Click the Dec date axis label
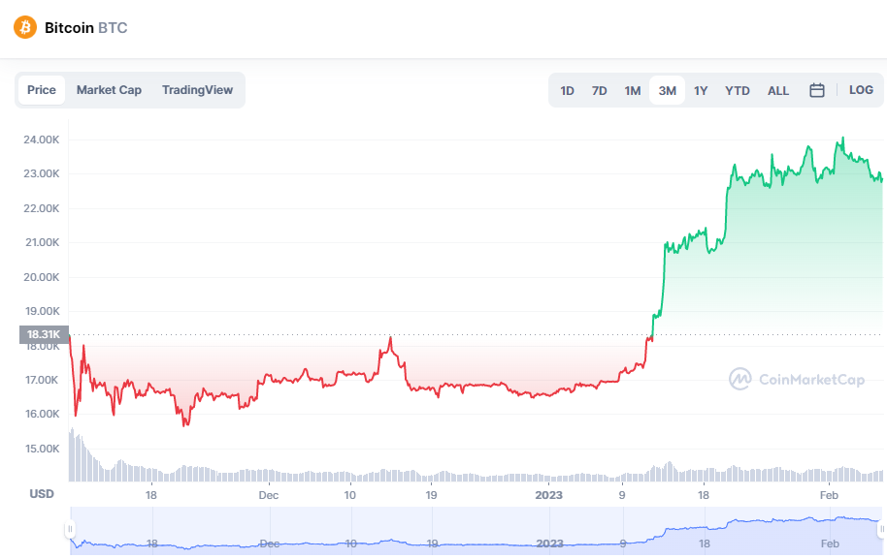The height and width of the screenshot is (559, 887). coord(268,495)
